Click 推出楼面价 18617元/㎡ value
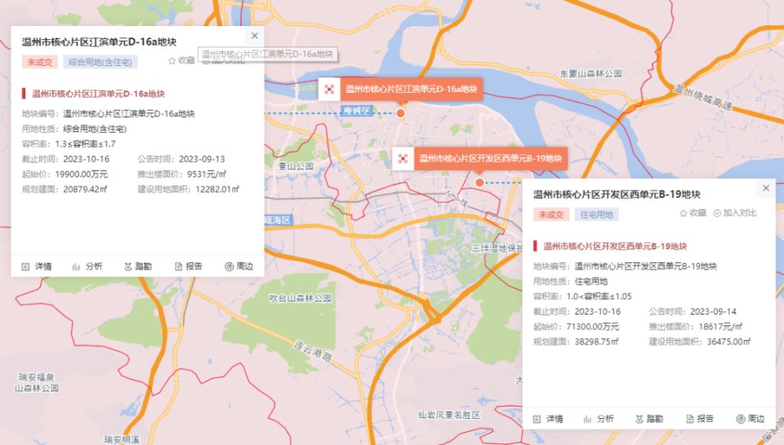The width and height of the screenshot is (784, 445). [x=720, y=327]
